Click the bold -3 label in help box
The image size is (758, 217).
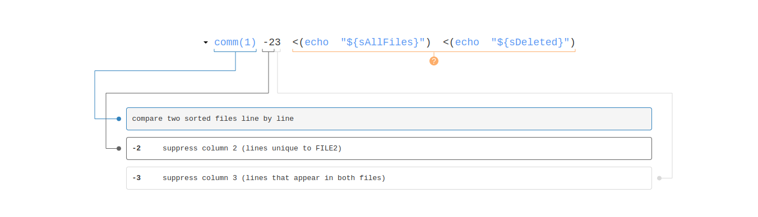point(137,178)
